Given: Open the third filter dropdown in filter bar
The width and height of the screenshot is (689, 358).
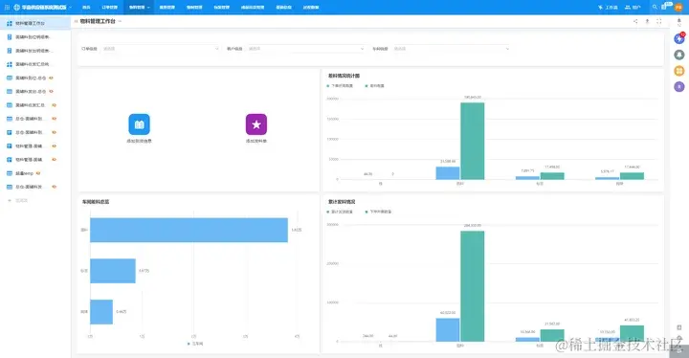Looking at the screenshot, I should coord(451,49).
